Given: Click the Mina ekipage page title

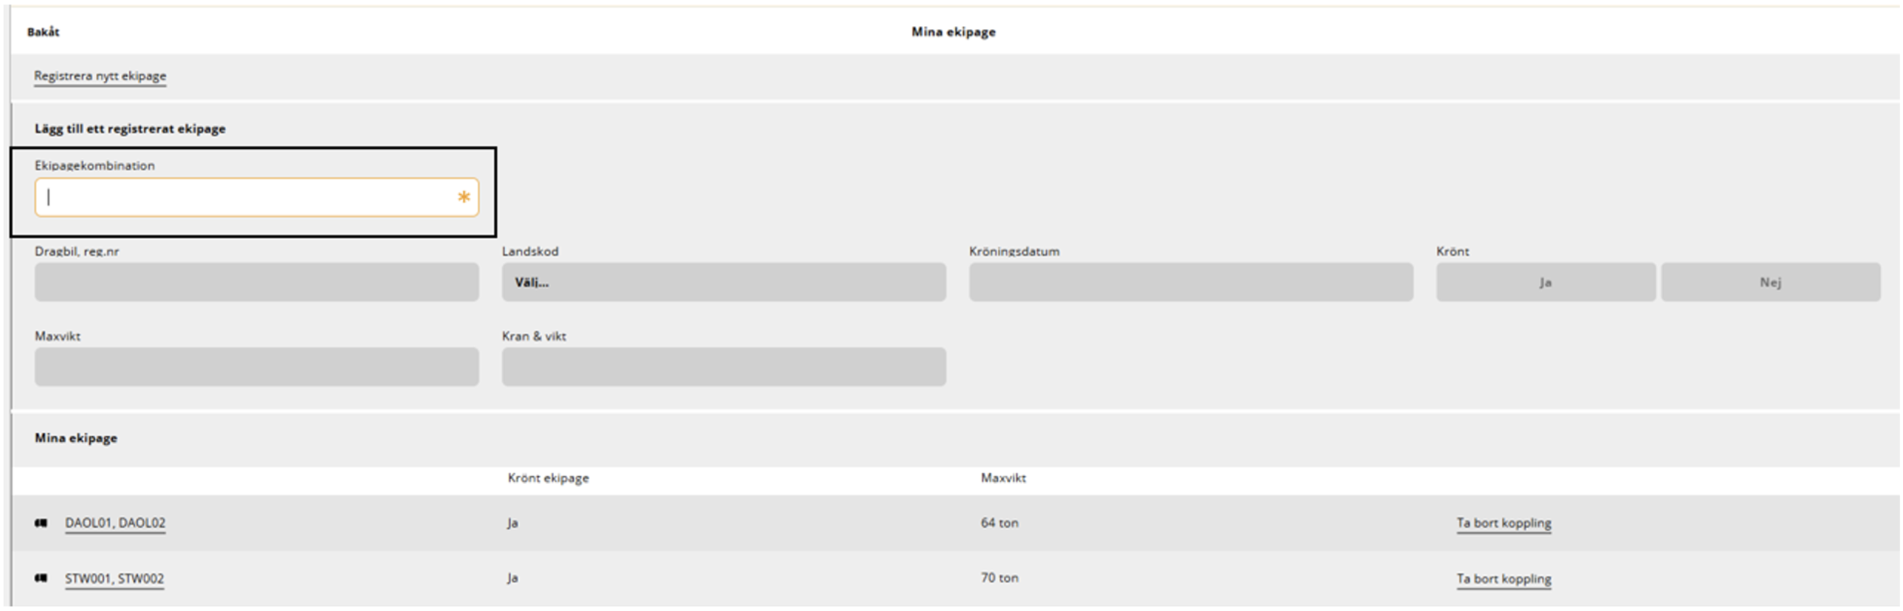Looking at the screenshot, I should (x=953, y=32).
